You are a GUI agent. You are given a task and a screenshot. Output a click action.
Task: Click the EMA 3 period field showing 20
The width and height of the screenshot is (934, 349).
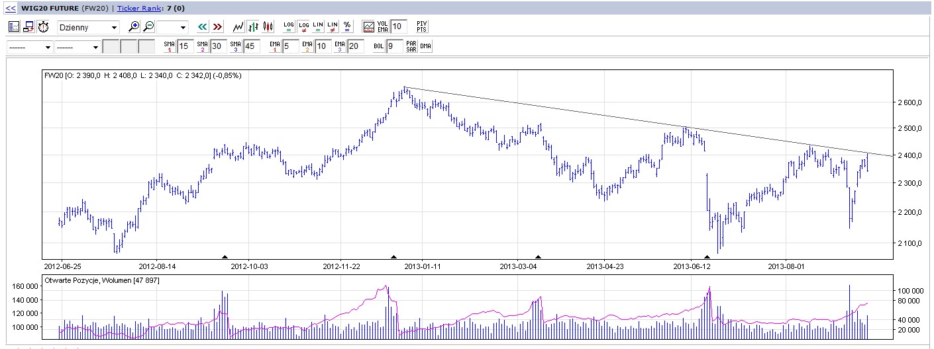pyautogui.click(x=356, y=47)
